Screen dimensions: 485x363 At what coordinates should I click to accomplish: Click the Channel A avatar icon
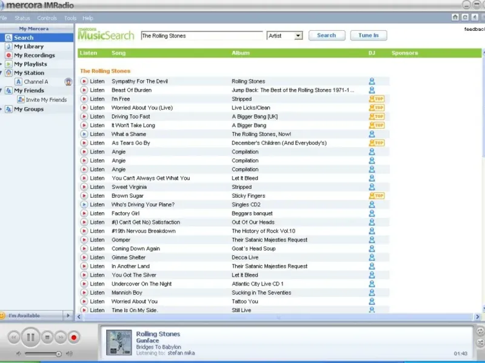click(69, 82)
